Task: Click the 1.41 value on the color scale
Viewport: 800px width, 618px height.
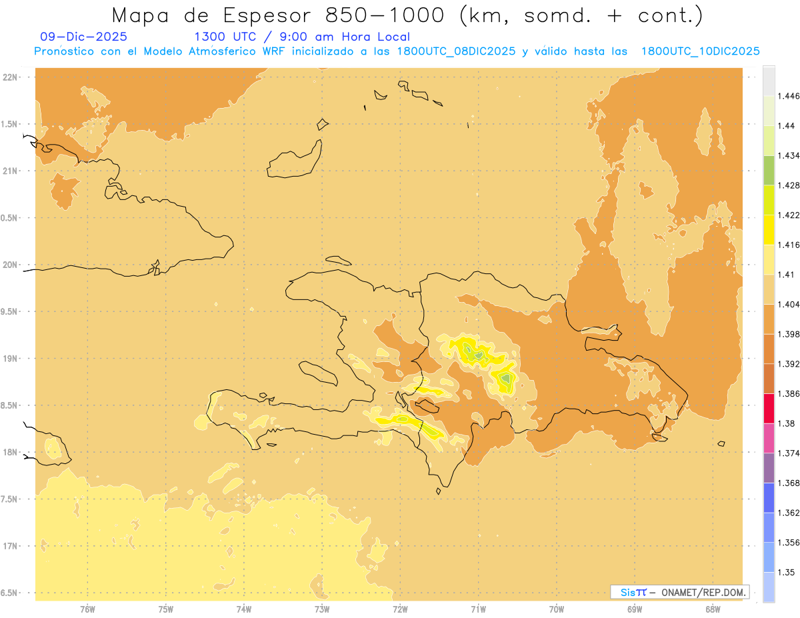Action: point(785,274)
